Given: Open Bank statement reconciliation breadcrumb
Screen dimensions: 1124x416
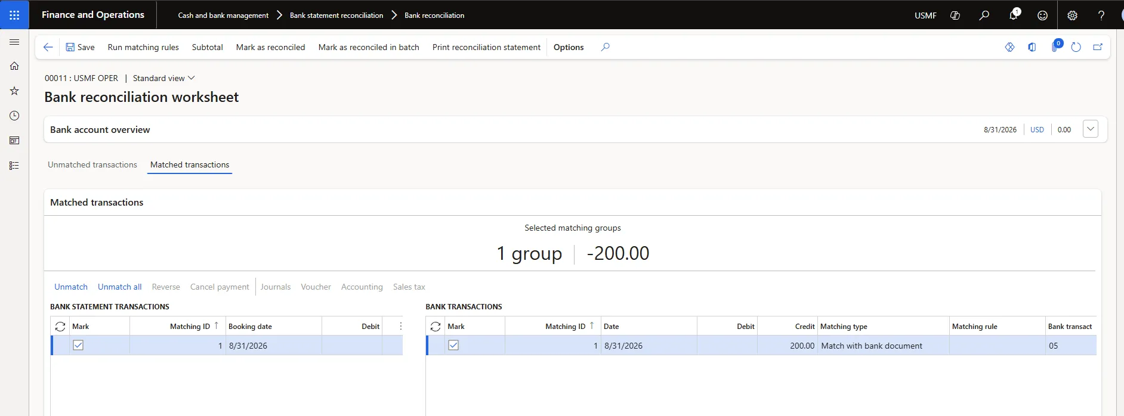Looking at the screenshot, I should click(336, 15).
